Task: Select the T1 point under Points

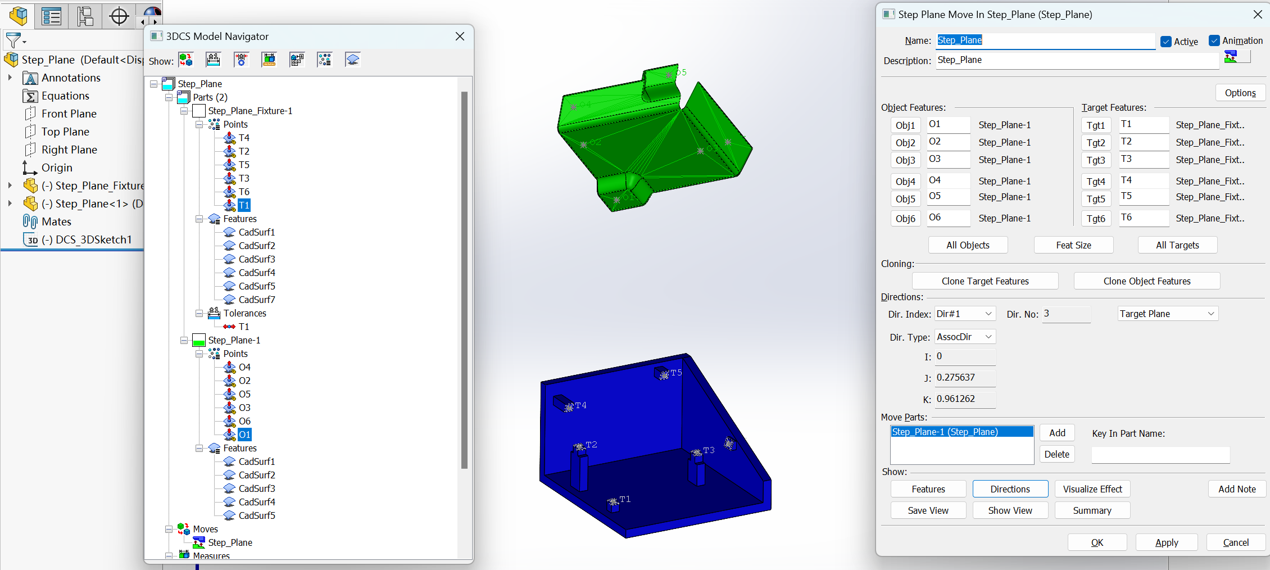Action: [243, 205]
